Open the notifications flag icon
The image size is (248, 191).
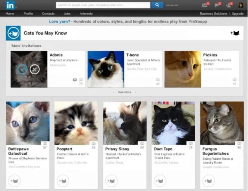click(217, 5)
